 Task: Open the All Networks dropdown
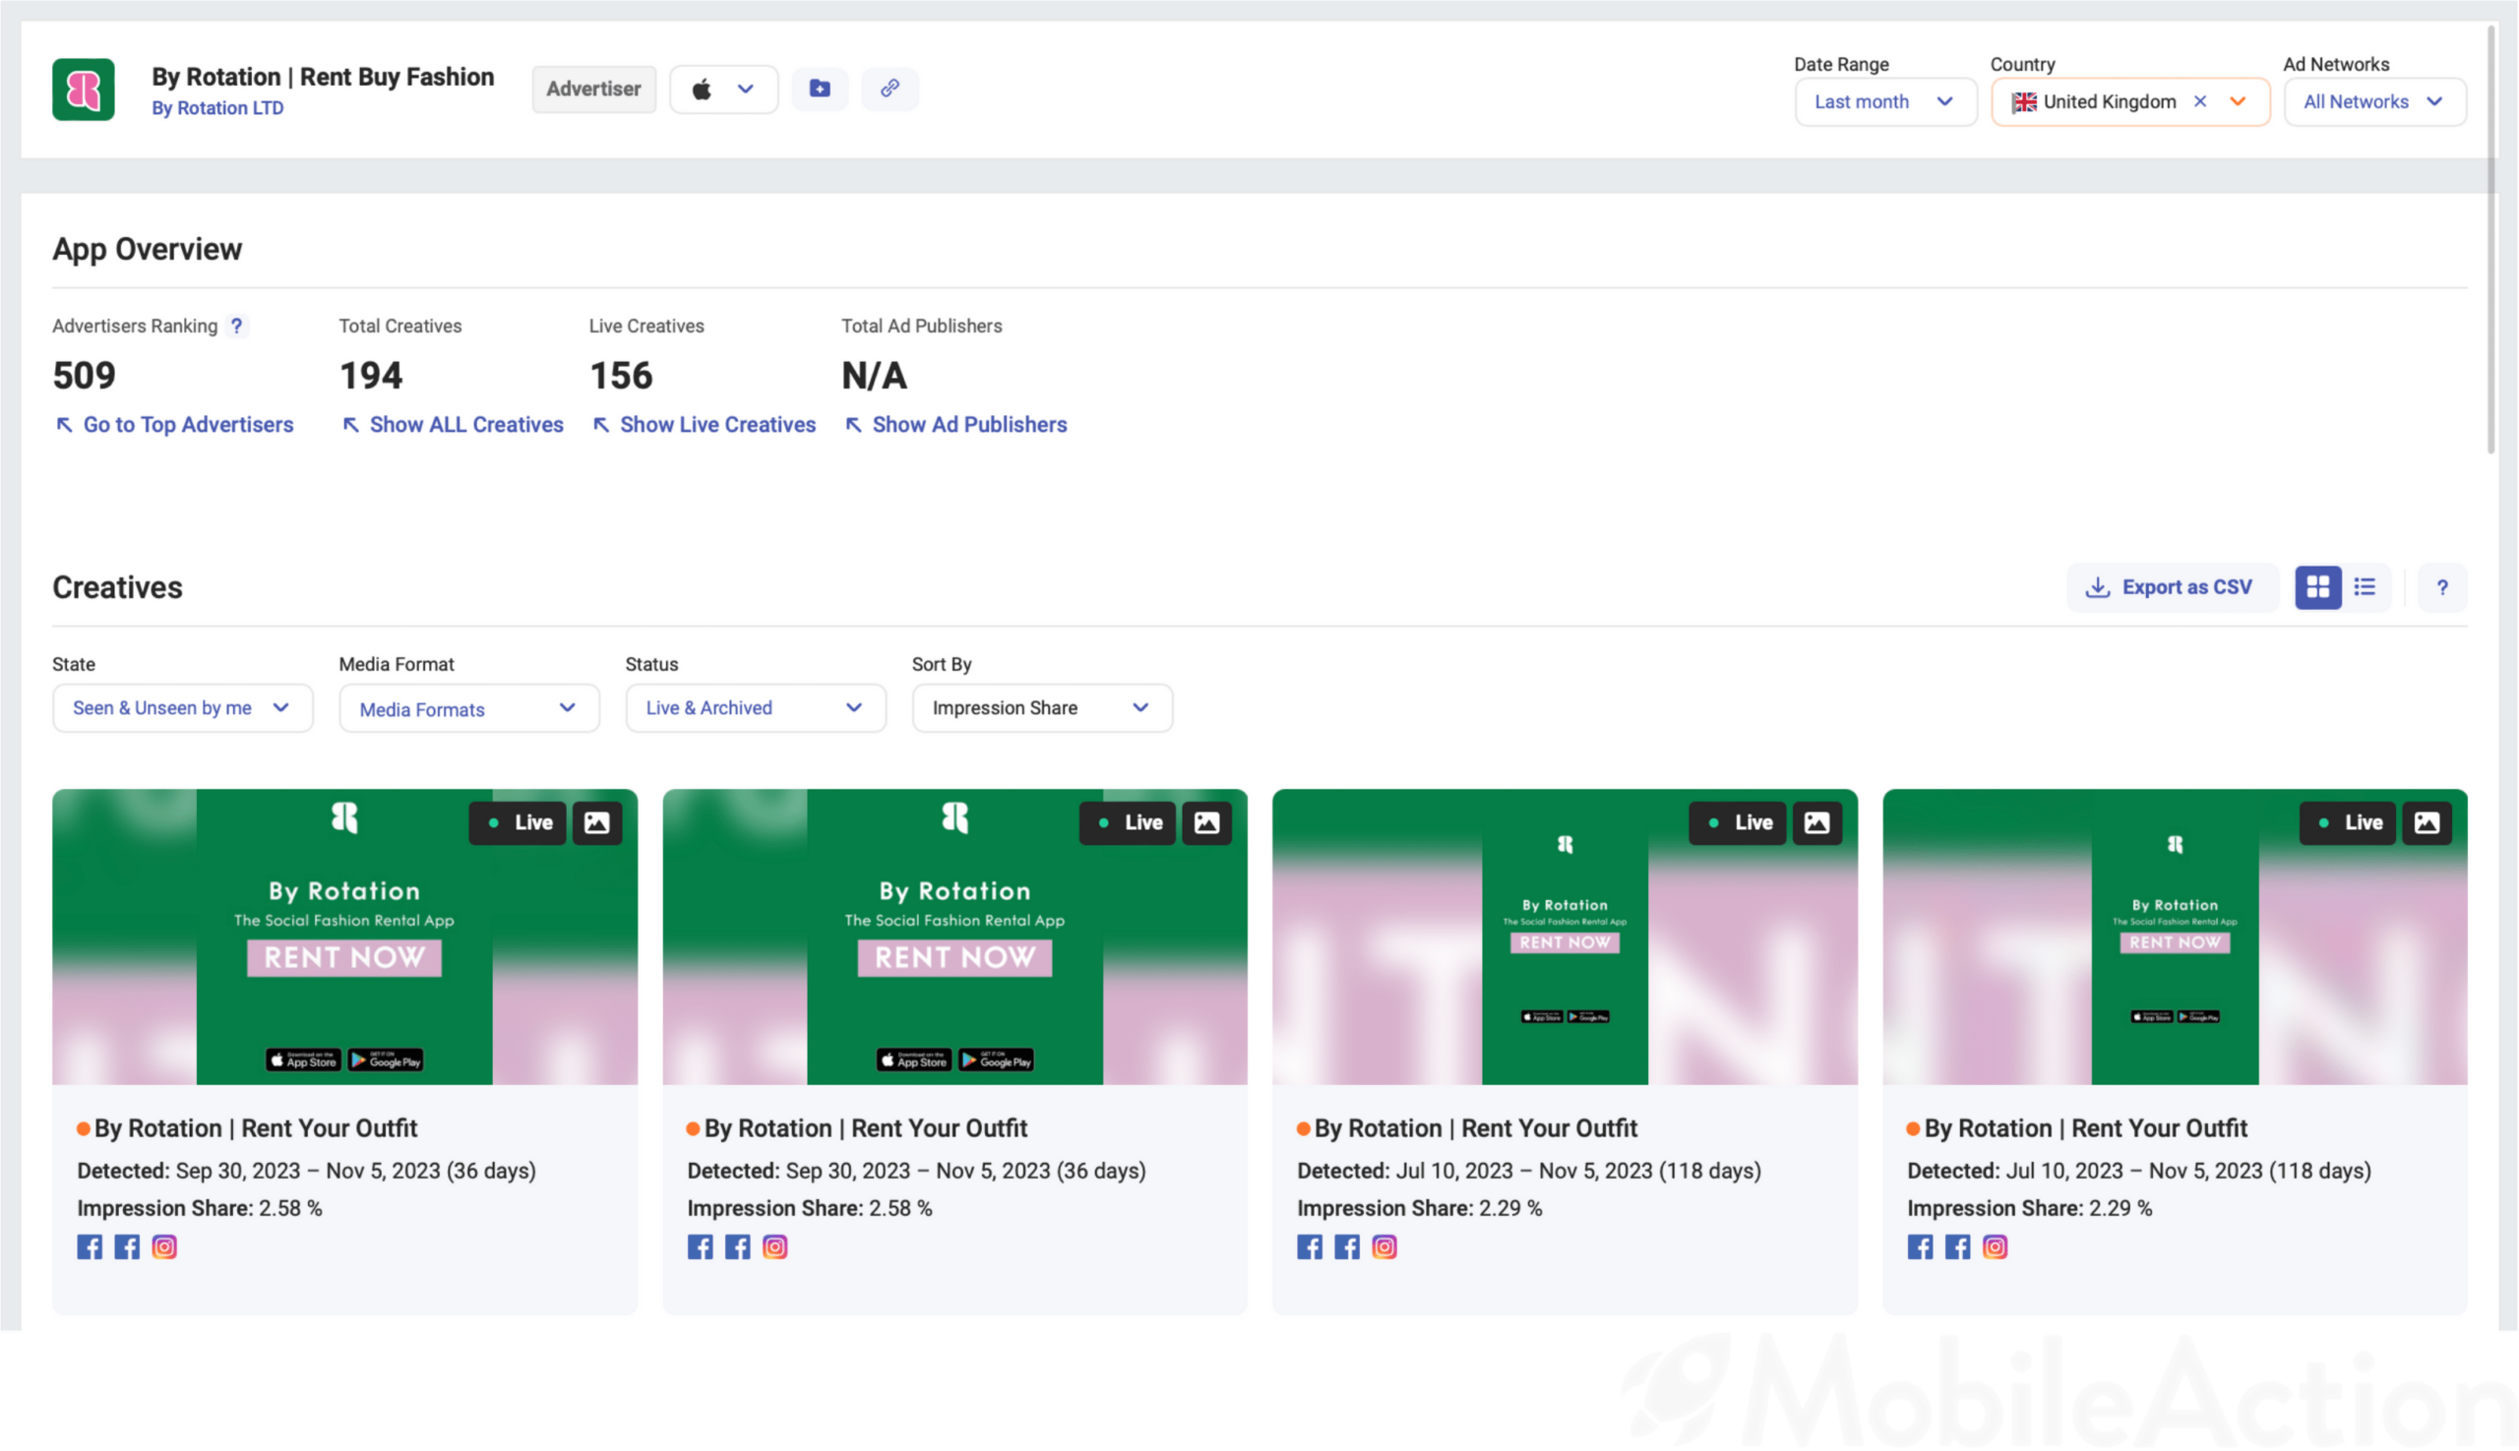[x=2374, y=101]
